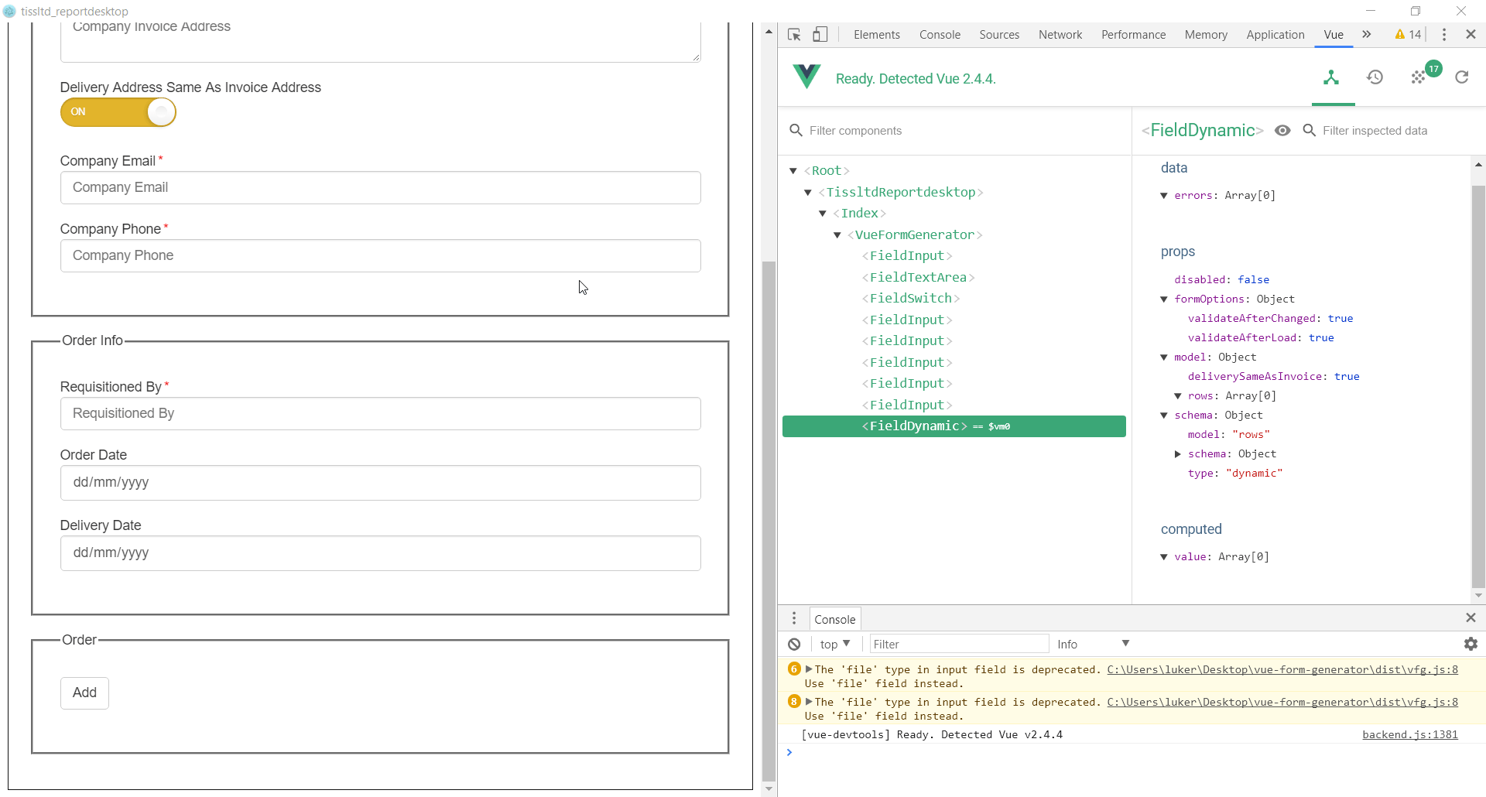Open the Info log level dropdown
1486x797 pixels.
pos(1093,644)
